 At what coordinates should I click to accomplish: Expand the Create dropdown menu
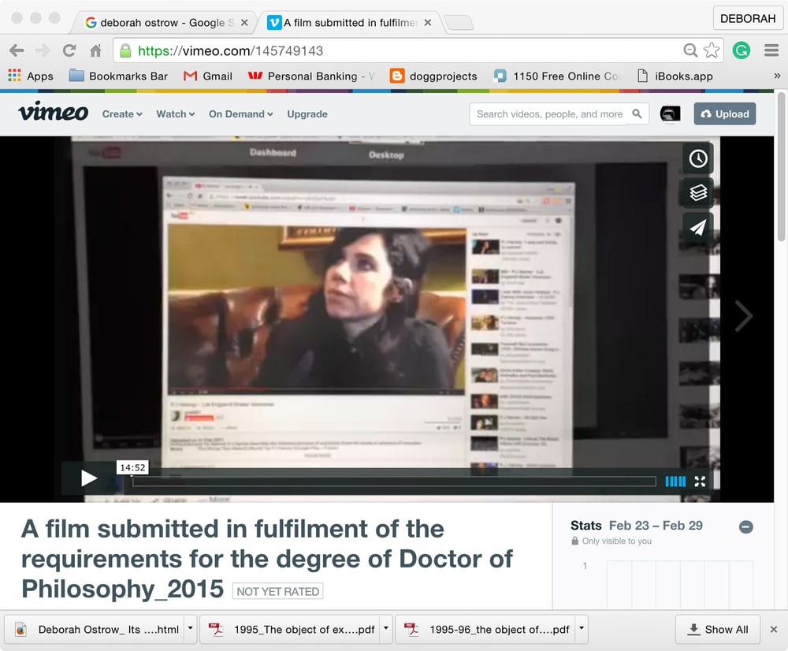(x=122, y=114)
